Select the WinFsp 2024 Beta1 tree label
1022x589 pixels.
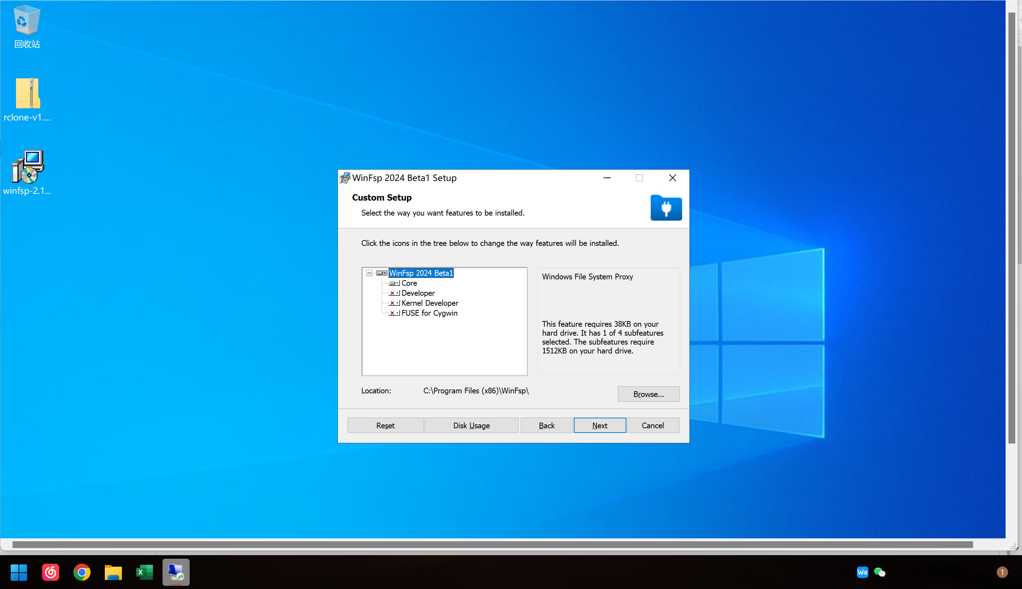point(421,273)
